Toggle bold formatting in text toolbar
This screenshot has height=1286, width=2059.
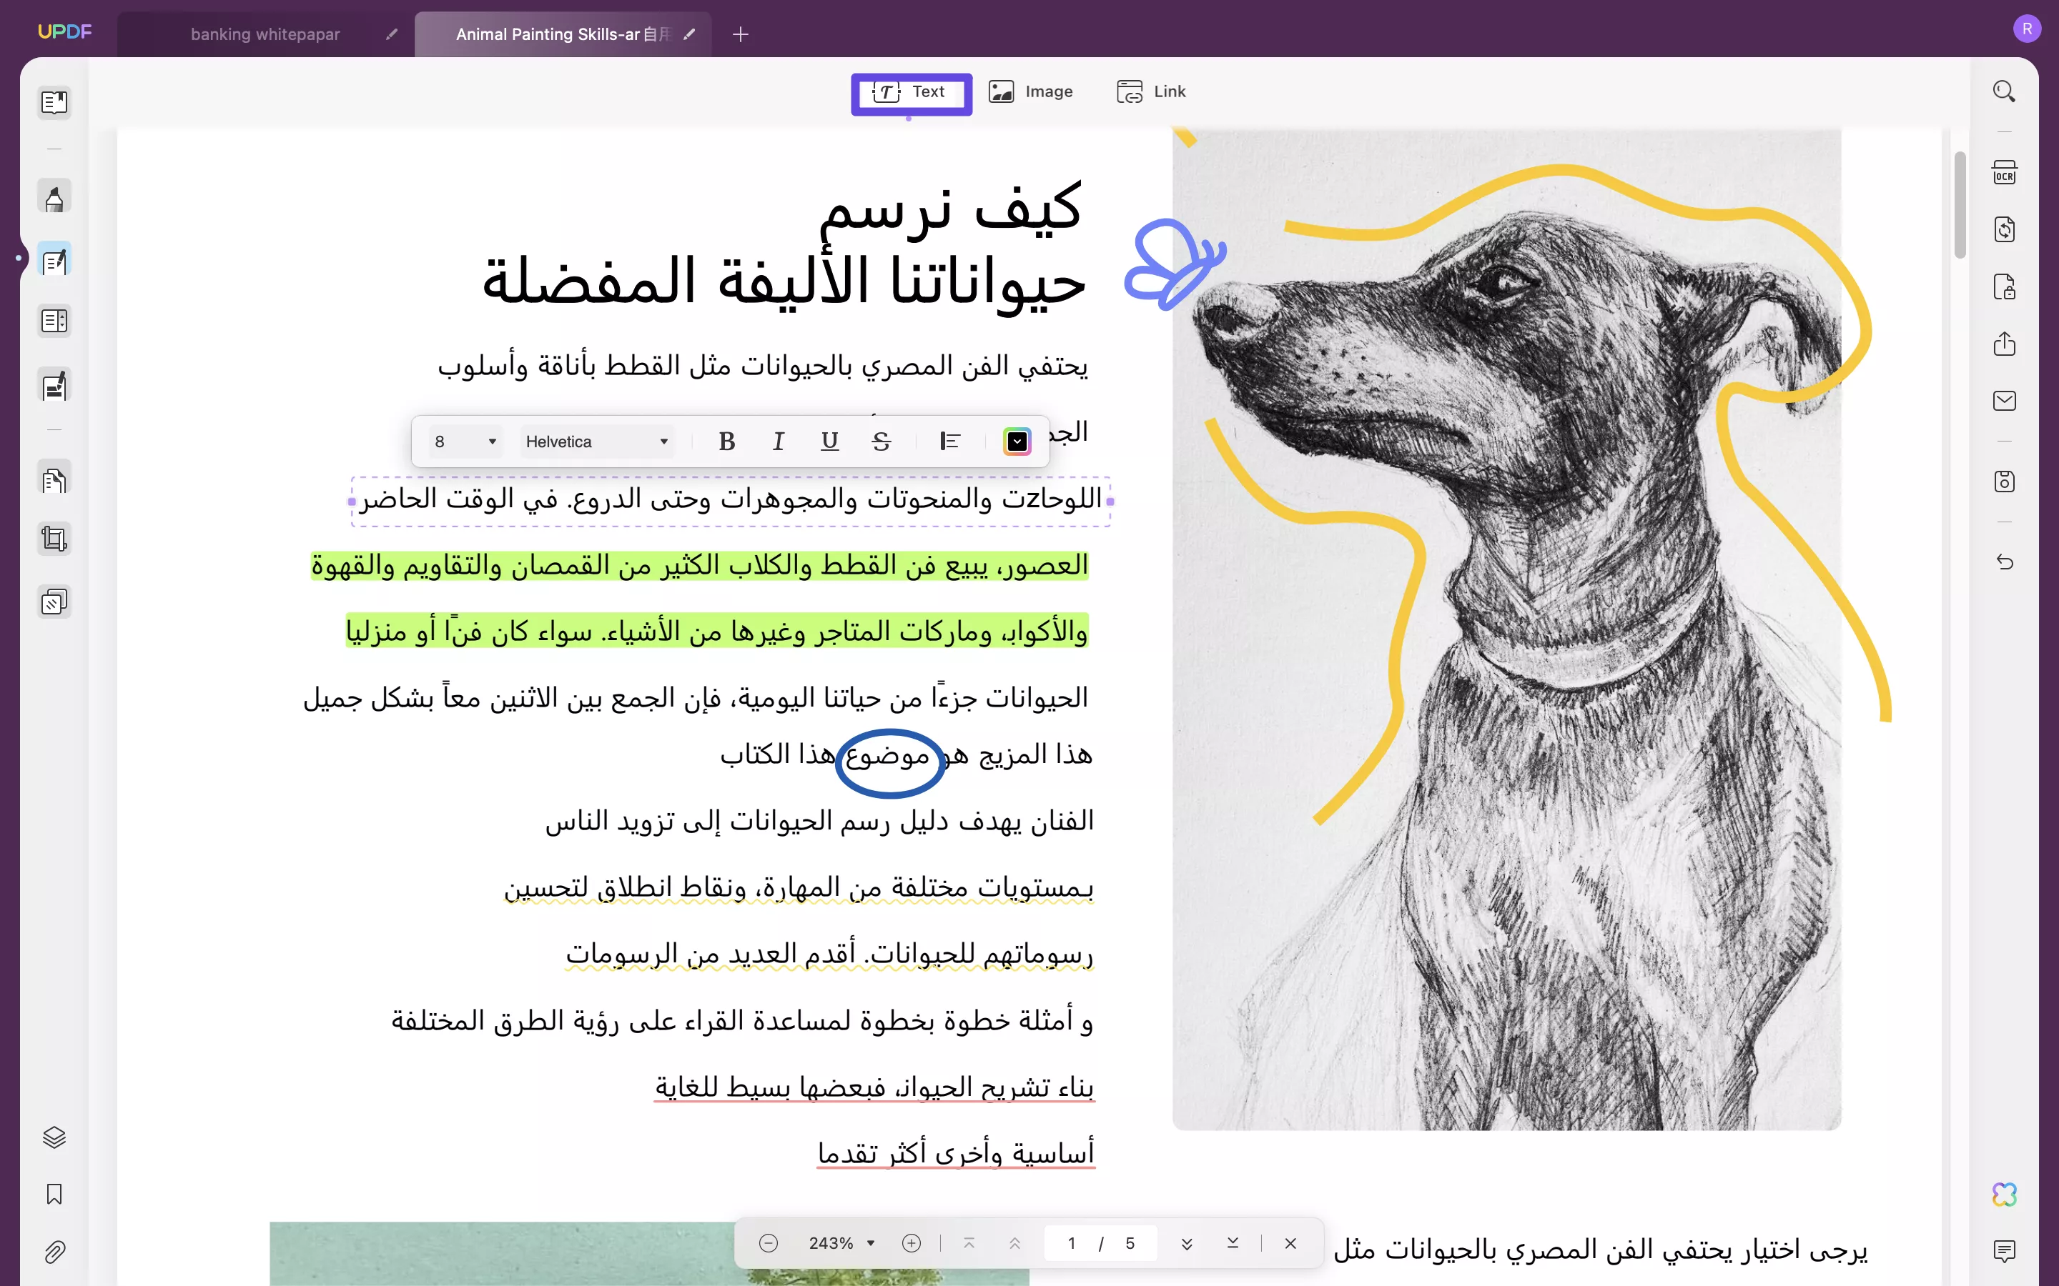tap(726, 441)
